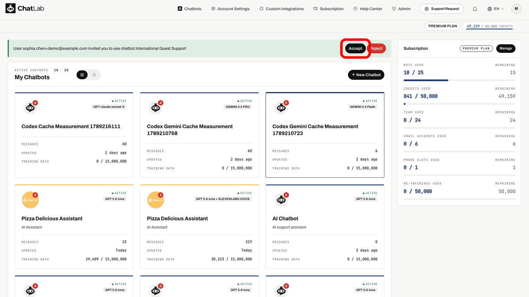
Task: Reject the chatbot invitation
Action: [x=376, y=48]
